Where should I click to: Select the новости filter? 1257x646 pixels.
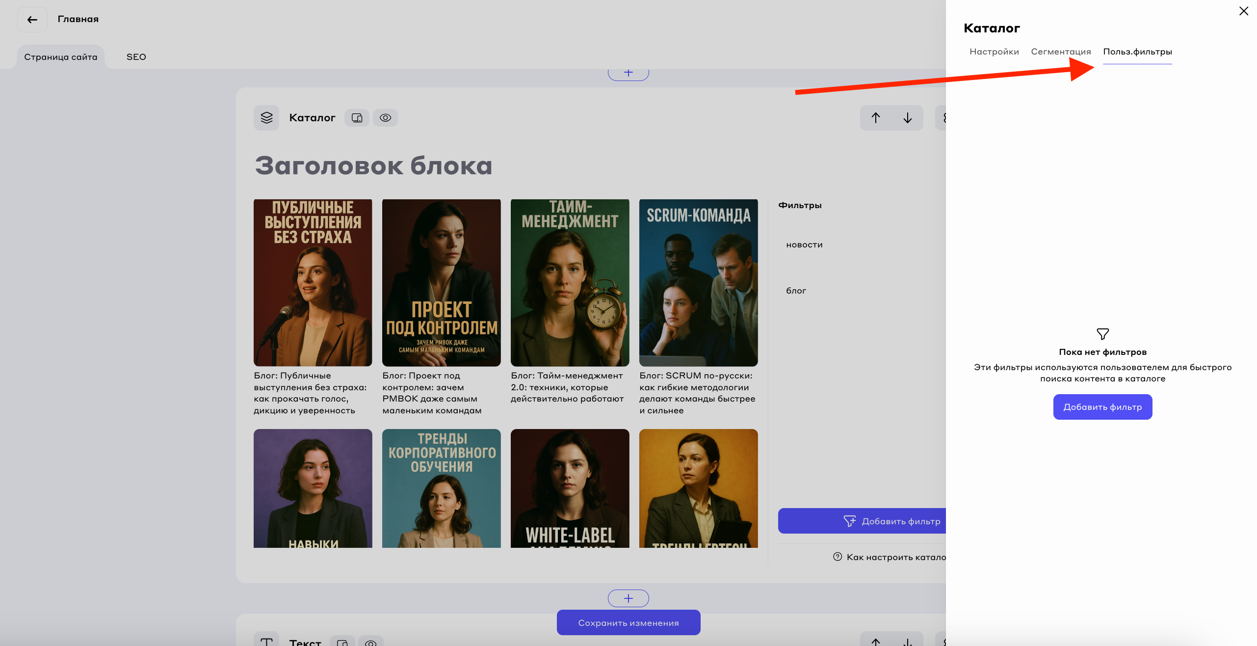804,245
